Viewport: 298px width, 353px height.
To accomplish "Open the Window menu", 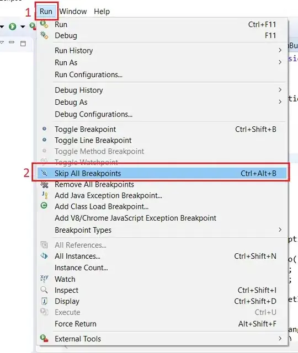I will 73,11.
